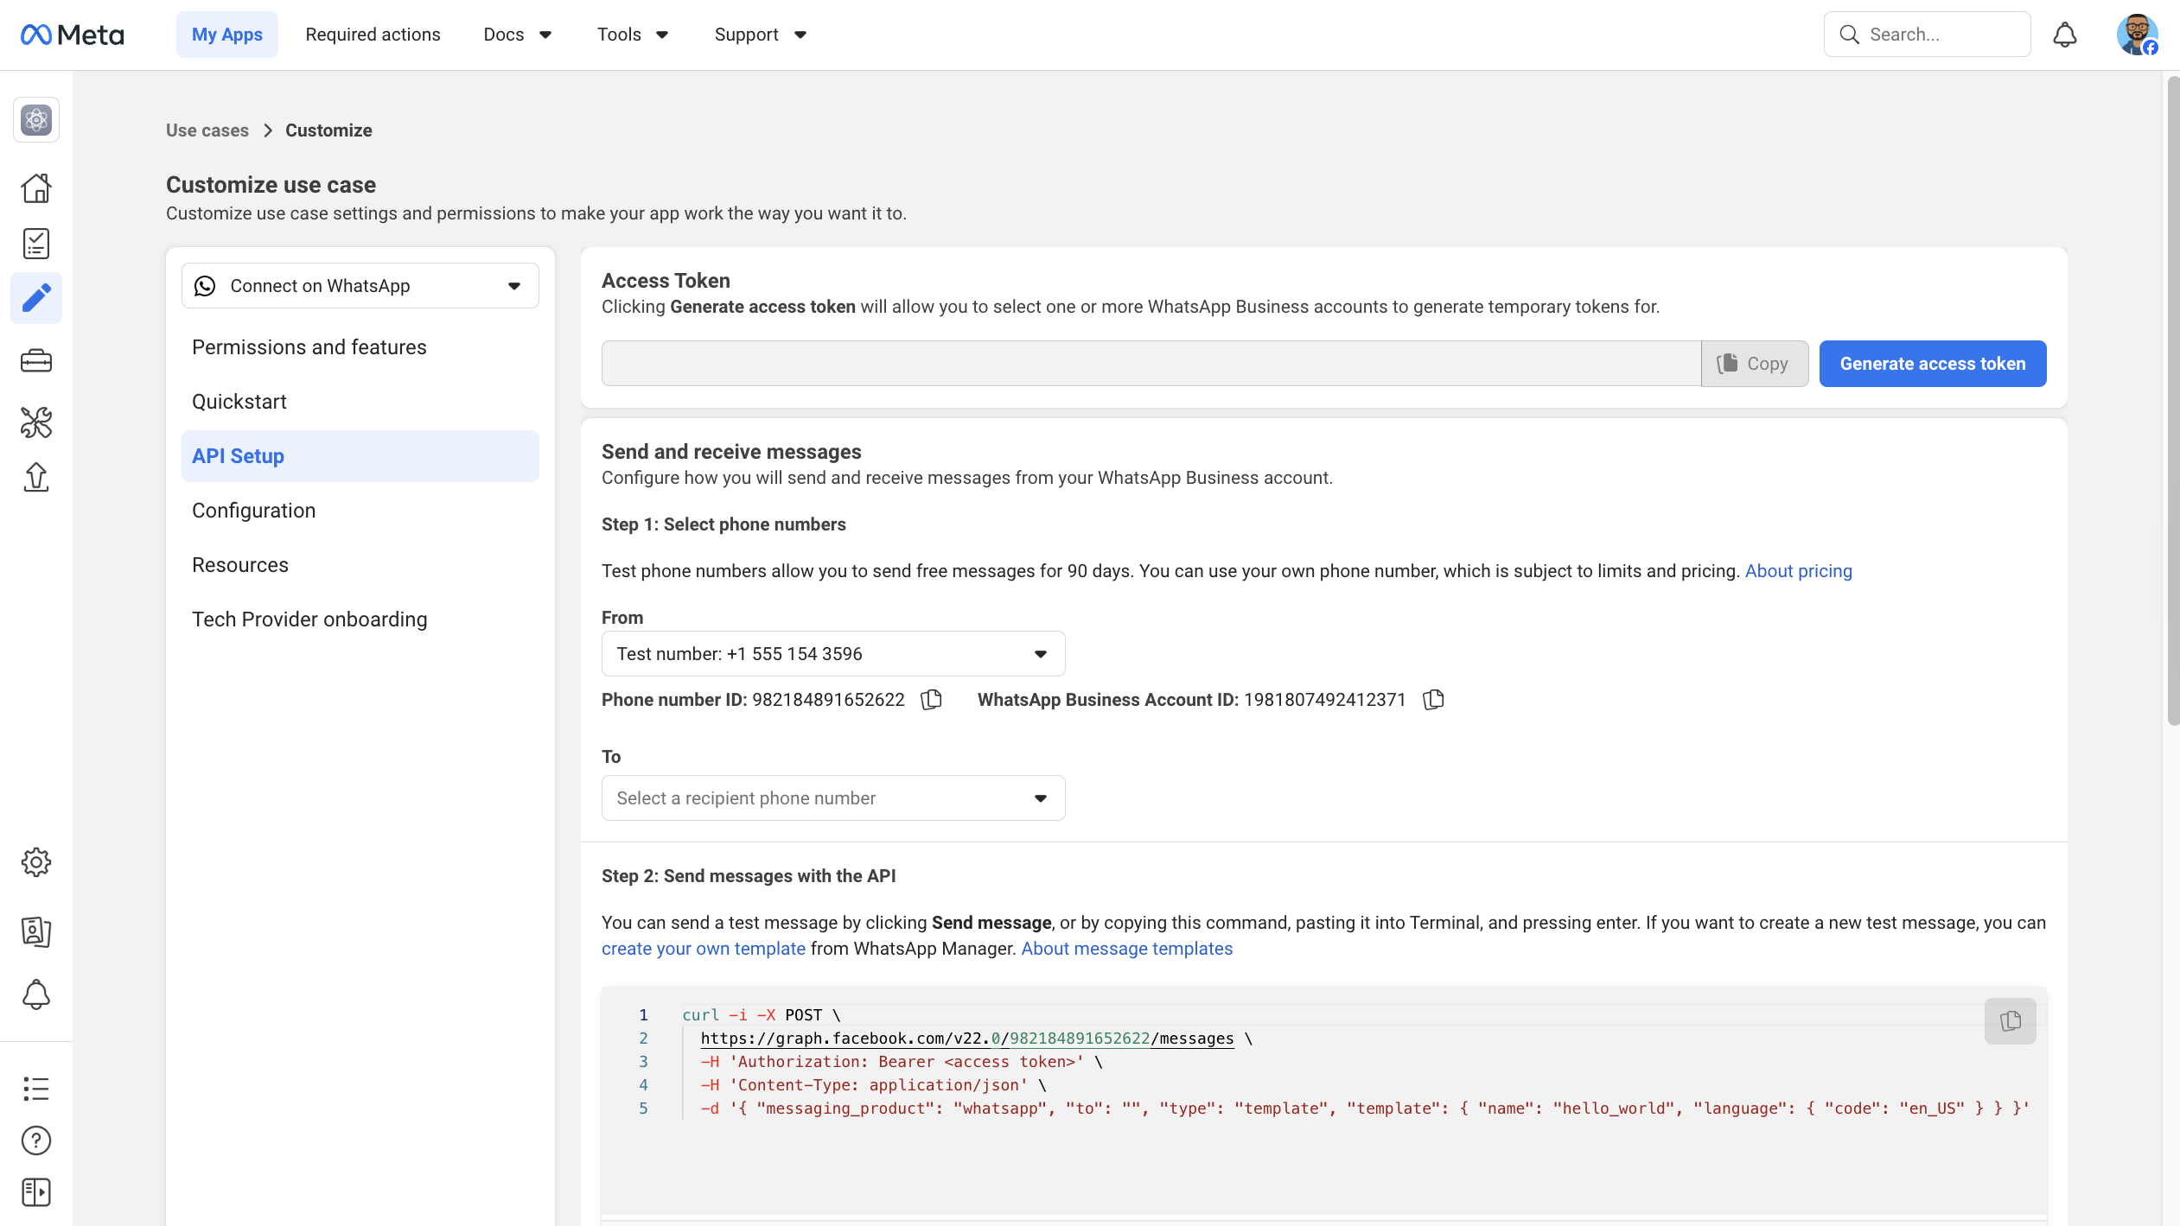Click the gear App settings sidebar icon
The height and width of the screenshot is (1226, 2180).
pyautogui.click(x=36, y=861)
